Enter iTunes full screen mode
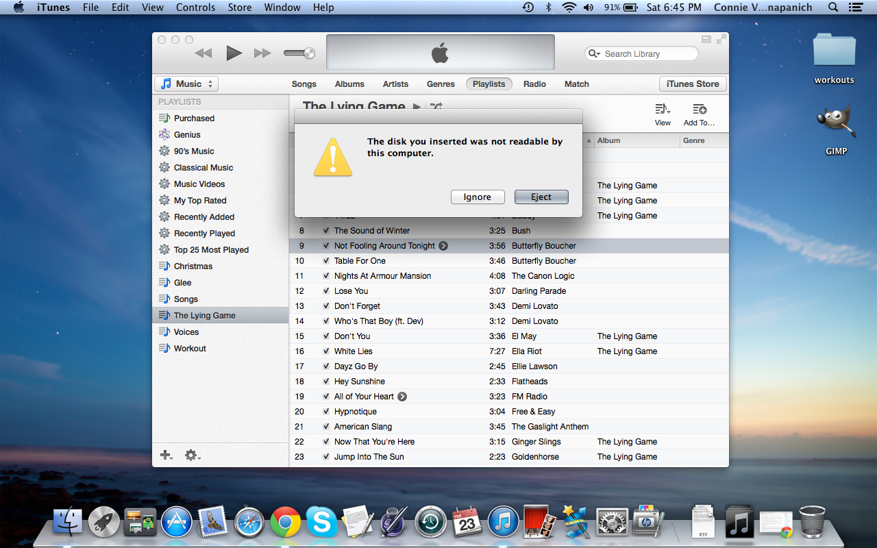 click(x=721, y=40)
